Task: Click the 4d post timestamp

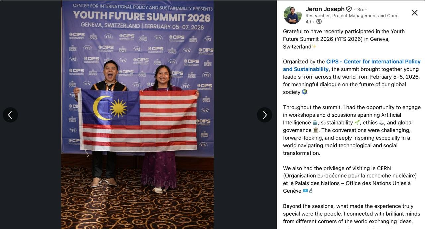Action: [x=308, y=22]
